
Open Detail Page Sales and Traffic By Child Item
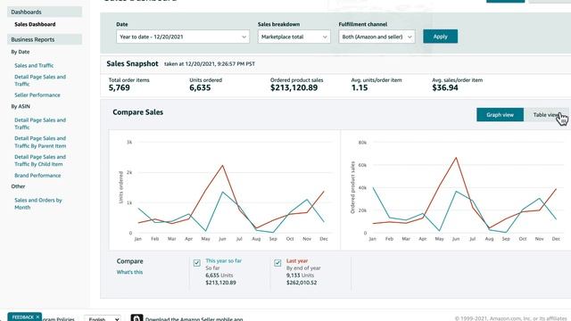point(40,160)
